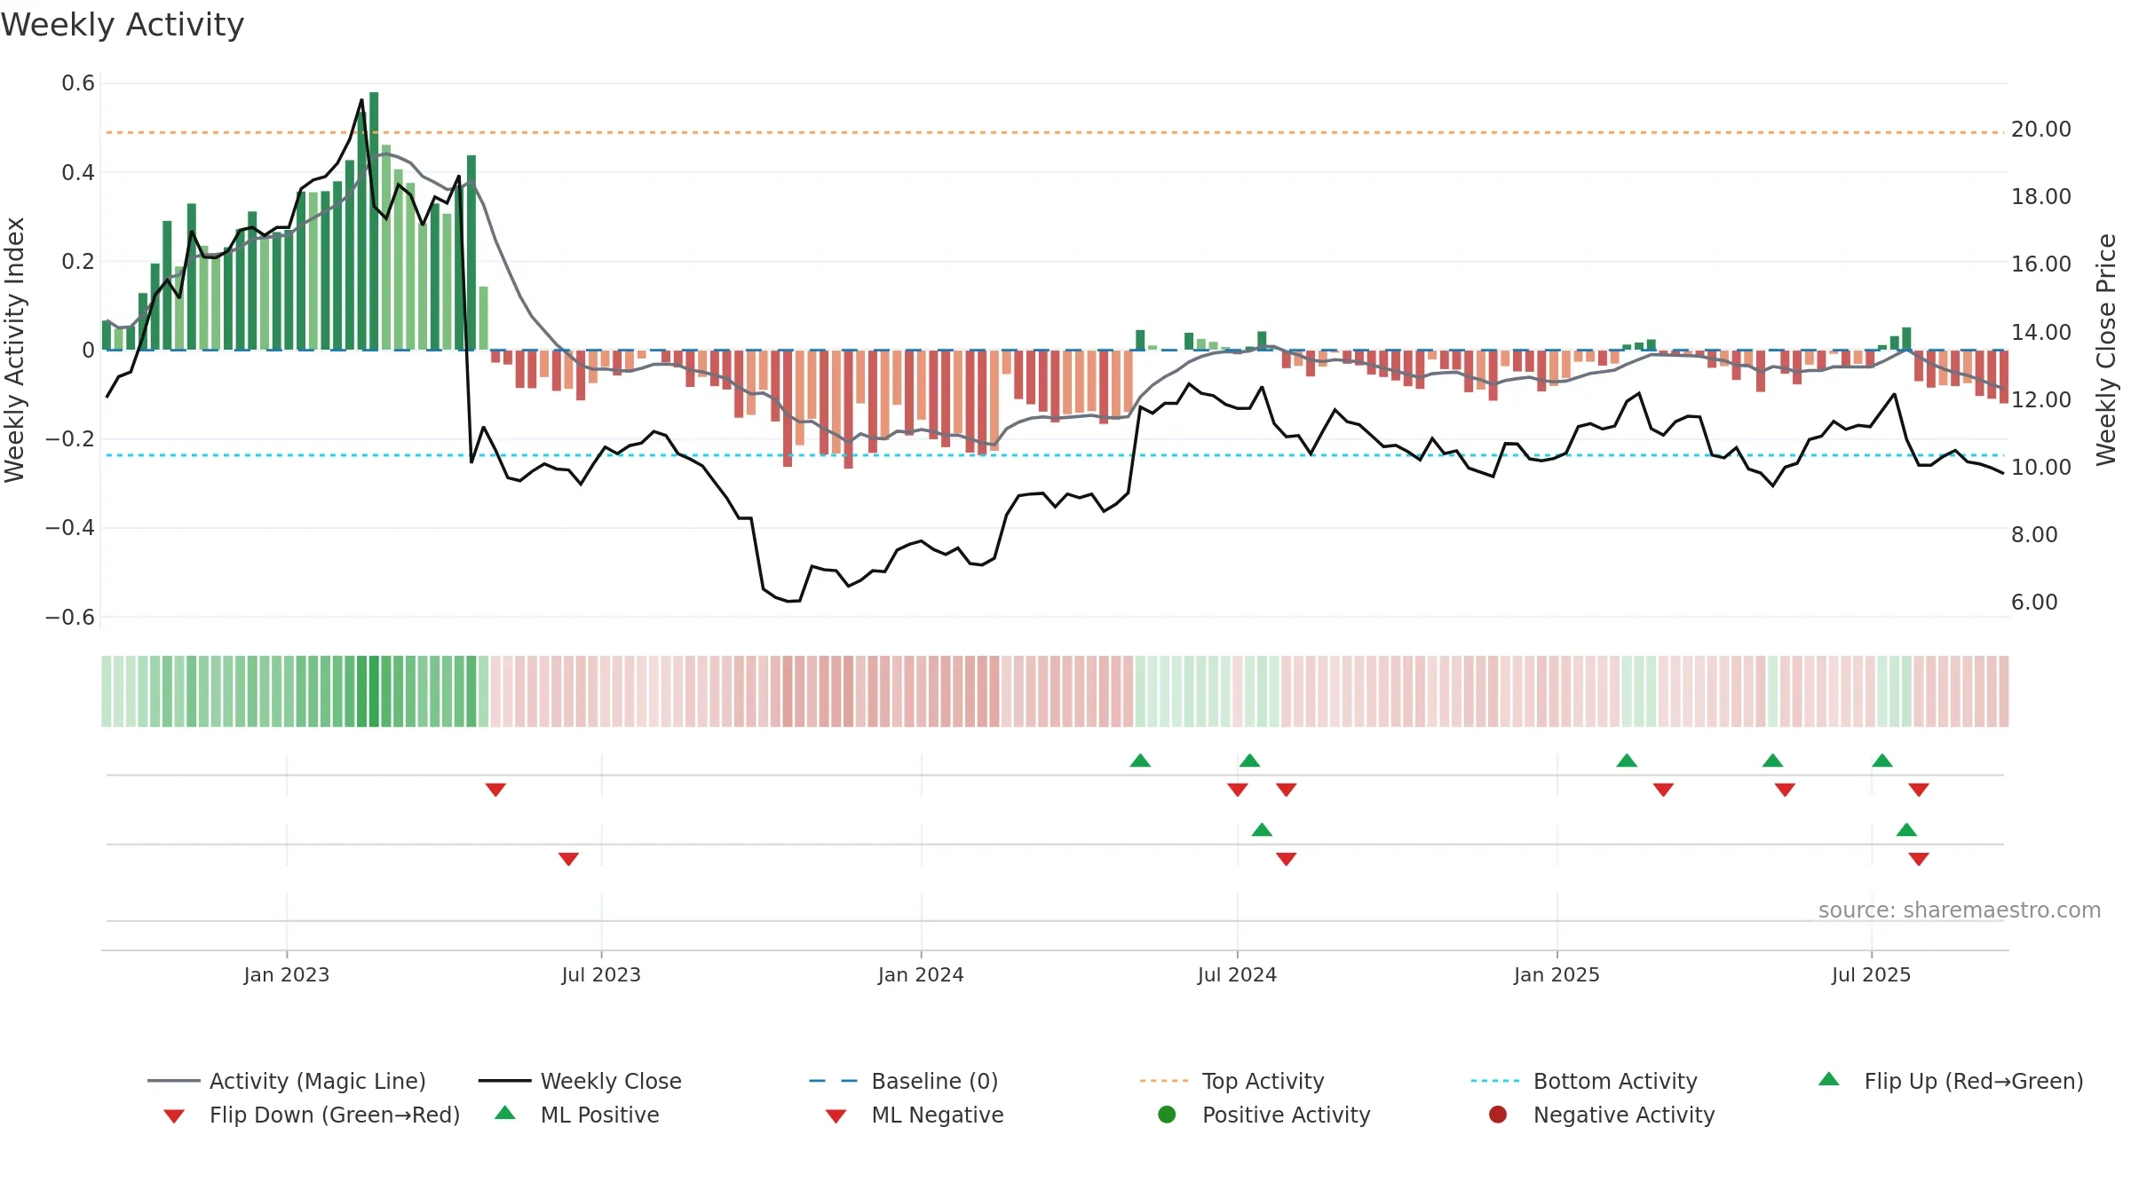The width and height of the screenshot is (2131, 1198).
Task: Click the Weekly Close Price axis label
Action: coord(2106,350)
